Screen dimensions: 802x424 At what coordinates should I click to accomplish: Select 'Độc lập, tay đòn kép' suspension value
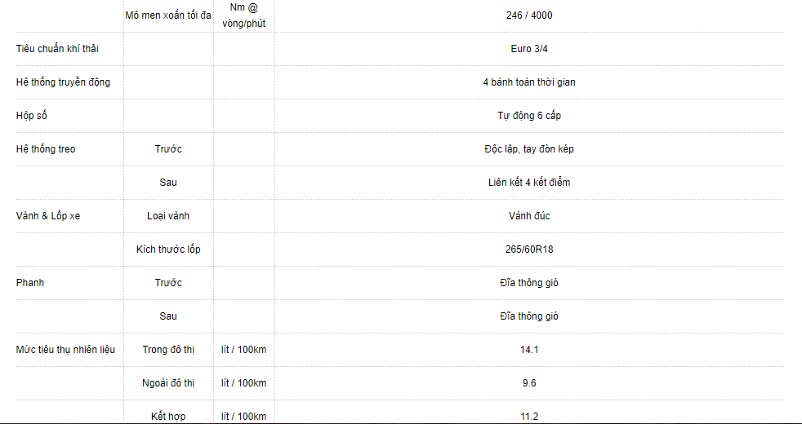click(529, 149)
